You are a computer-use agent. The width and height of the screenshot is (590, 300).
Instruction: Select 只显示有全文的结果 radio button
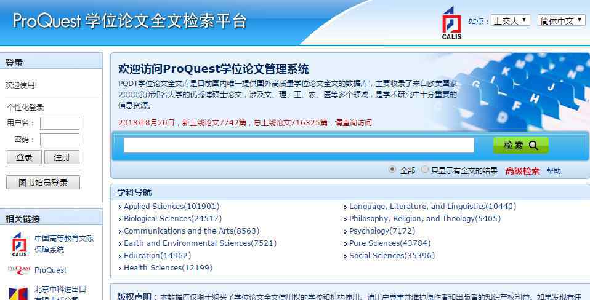pyautogui.click(x=425, y=170)
